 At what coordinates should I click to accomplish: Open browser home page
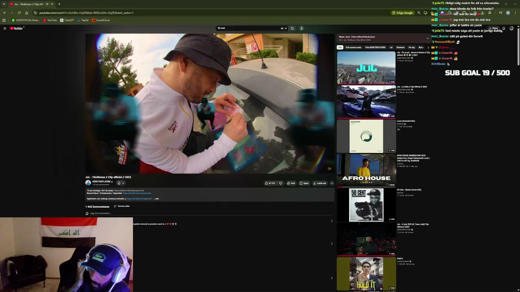[27, 13]
